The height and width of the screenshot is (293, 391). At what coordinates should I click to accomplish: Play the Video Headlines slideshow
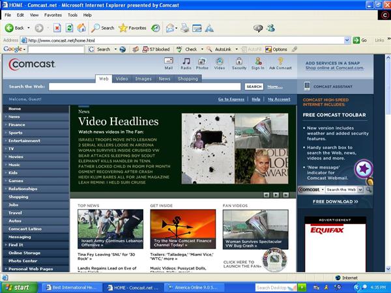click(276, 195)
